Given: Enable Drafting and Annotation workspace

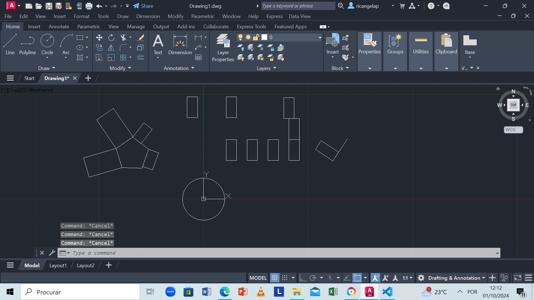Looking at the screenshot, I should 454,277.
